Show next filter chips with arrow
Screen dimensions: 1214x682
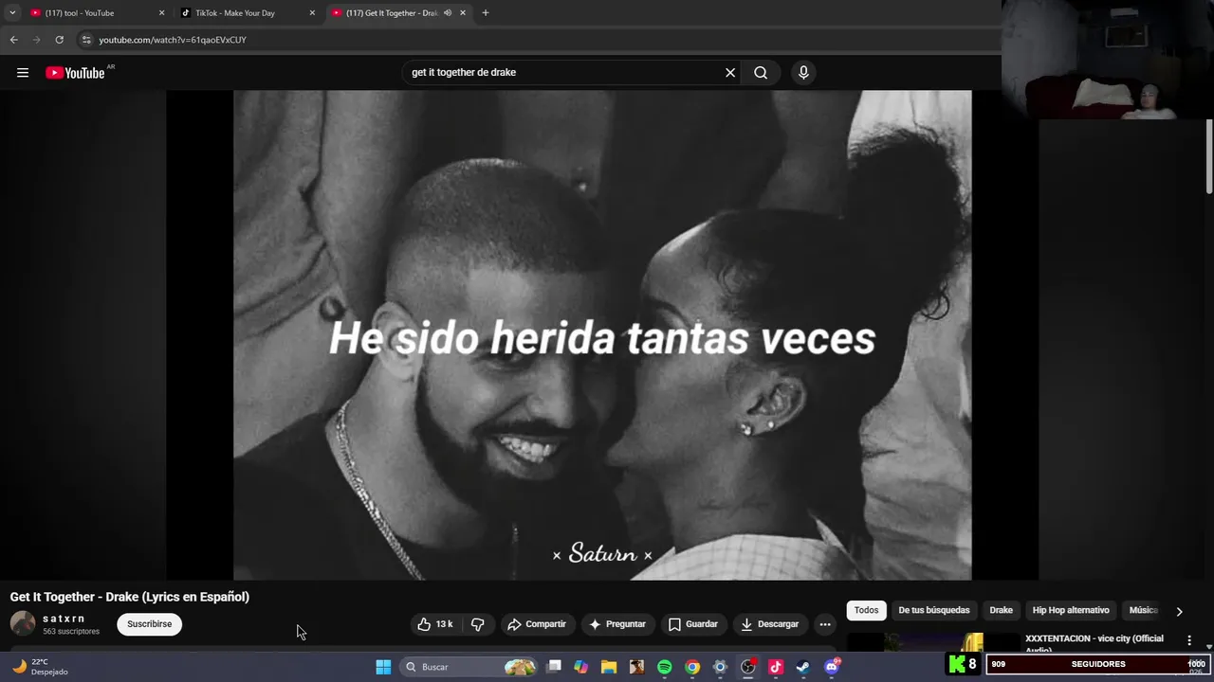[x=1179, y=611]
